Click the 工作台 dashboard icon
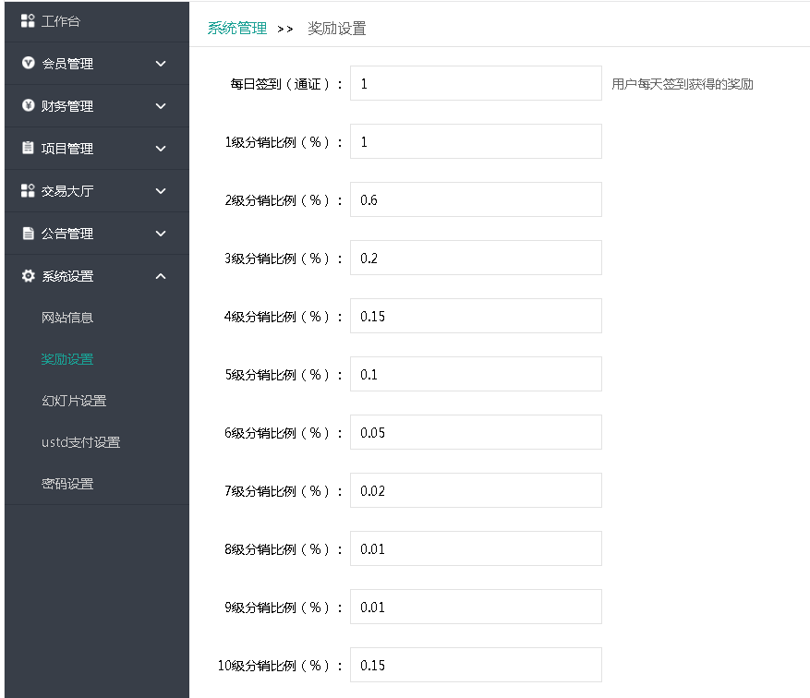Screen dimensions: 810x698 pyautogui.click(x=28, y=20)
